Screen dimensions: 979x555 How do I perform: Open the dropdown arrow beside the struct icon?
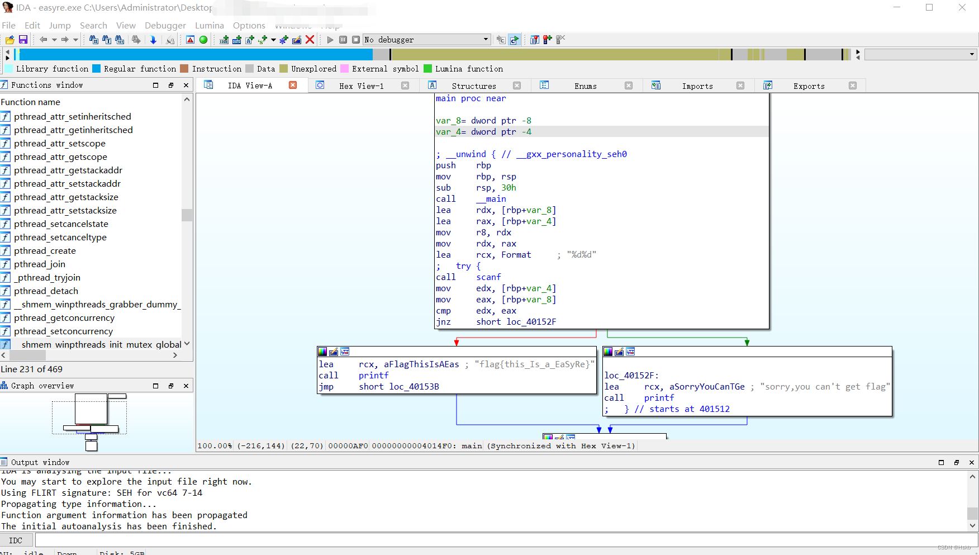click(273, 40)
